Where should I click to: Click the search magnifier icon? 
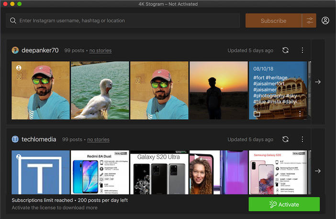(13, 21)
